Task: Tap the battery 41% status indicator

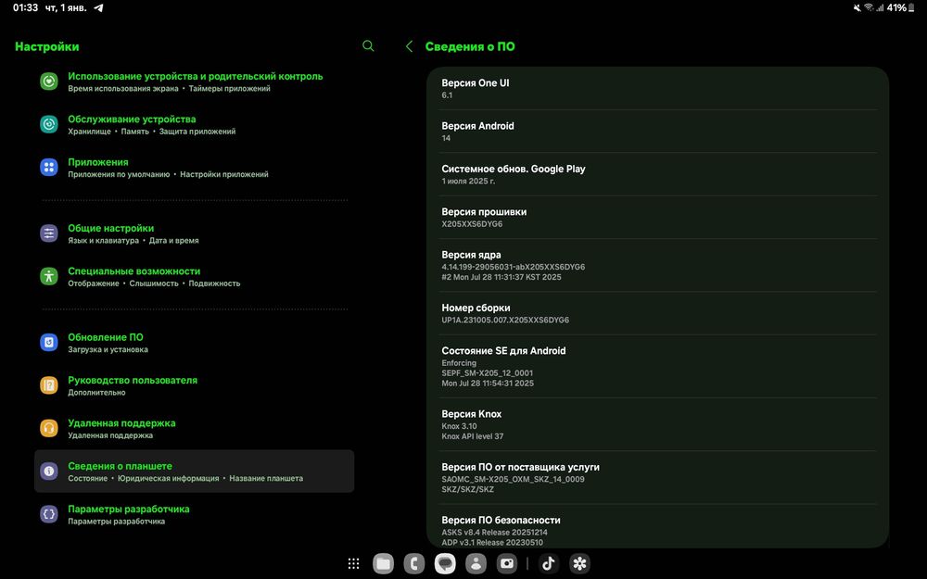Action: pyautogui.click(x=902, y=7)
